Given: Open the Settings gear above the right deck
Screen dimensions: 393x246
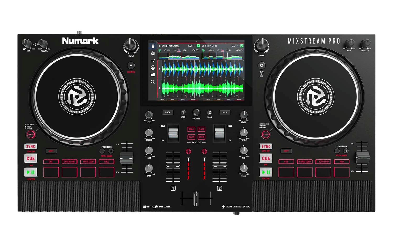Looking at the screenshot, I should (x=261, y=65).
